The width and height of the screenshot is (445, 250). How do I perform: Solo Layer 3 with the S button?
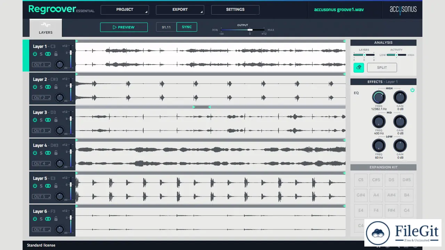[x=41, y=120]
